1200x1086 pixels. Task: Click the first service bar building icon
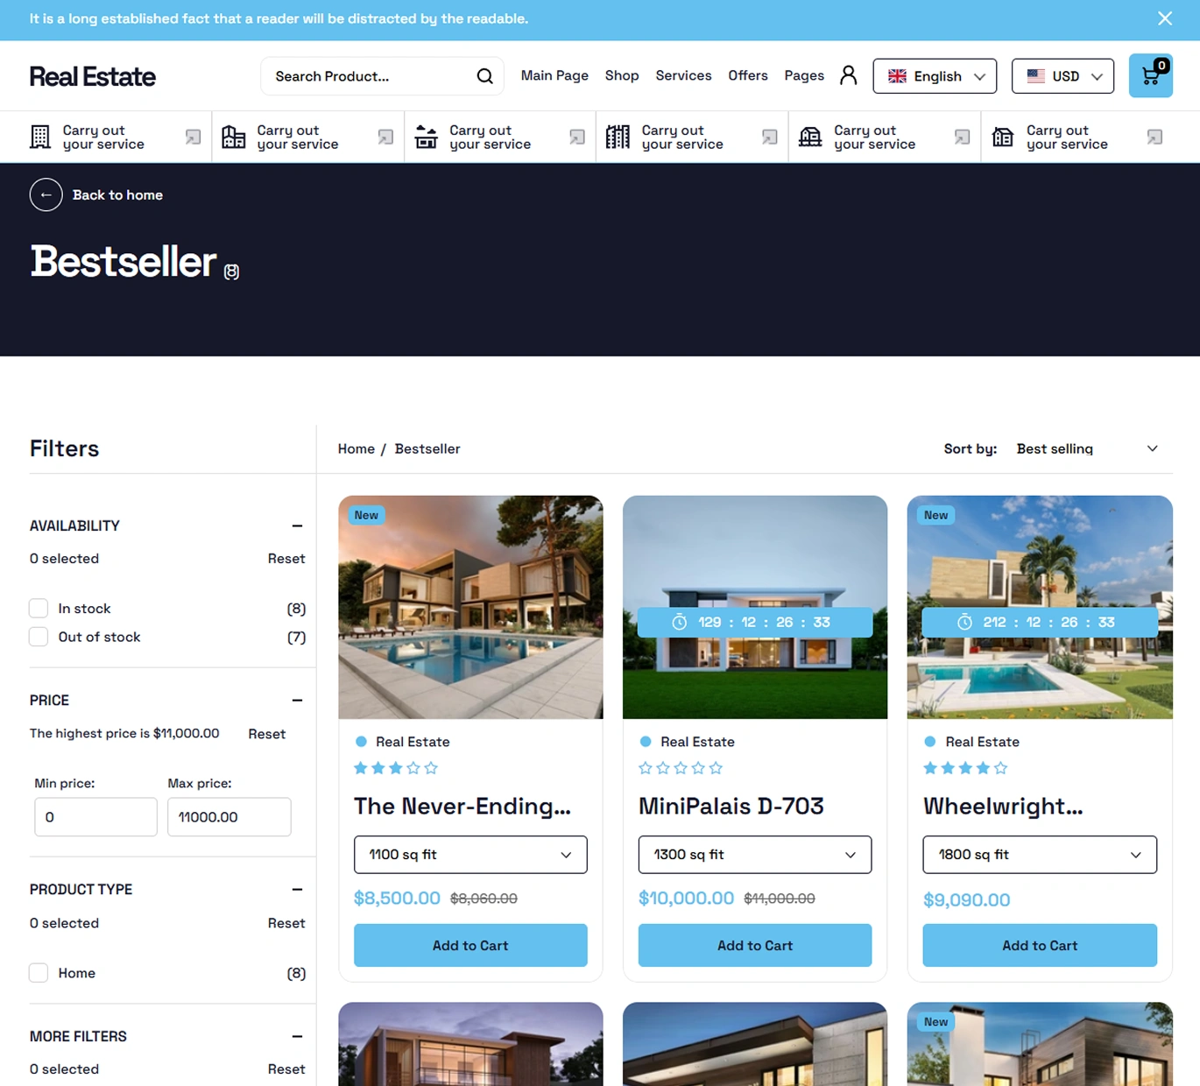(x=40, y=137)
